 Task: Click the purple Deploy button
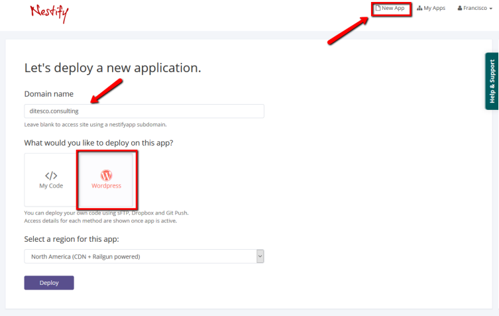[x=49, y=283]
